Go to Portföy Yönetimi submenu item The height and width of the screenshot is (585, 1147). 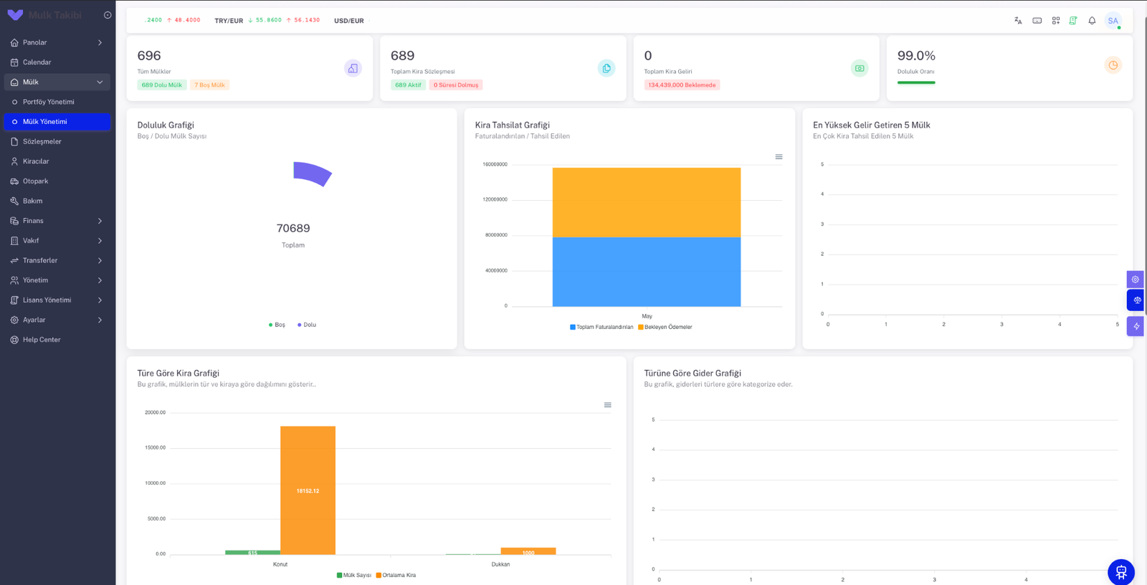tap(57, 102)
